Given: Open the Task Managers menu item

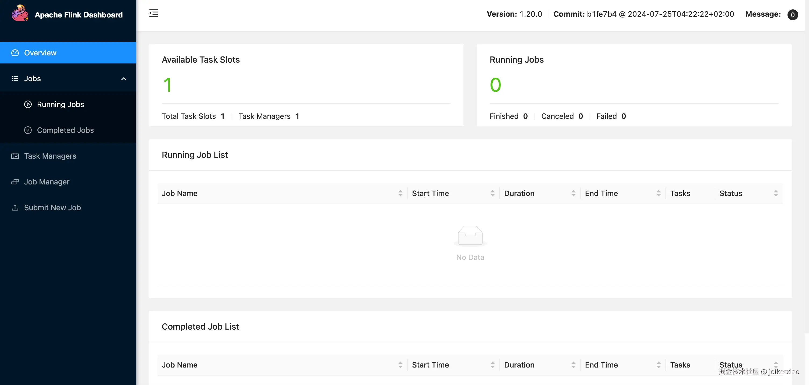Looking at the screenshot, I should pos(50,156).
